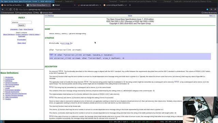
Task: Click the blue bookmark star icon
Action: (207, 9)
